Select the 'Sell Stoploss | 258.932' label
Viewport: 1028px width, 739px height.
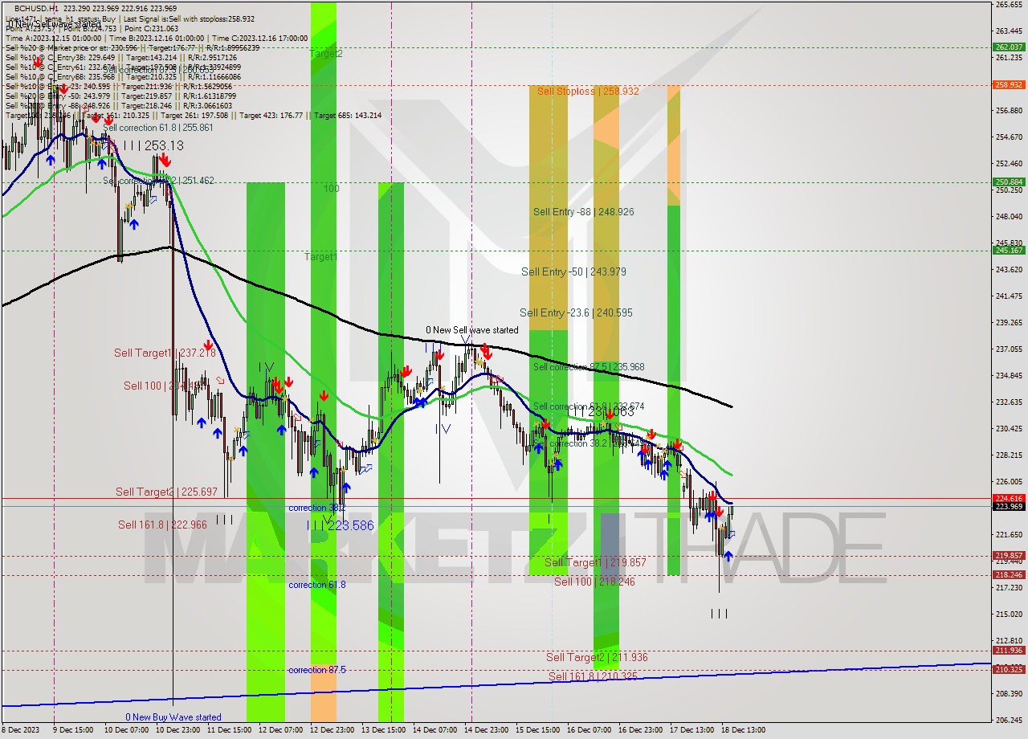point(588,92)
